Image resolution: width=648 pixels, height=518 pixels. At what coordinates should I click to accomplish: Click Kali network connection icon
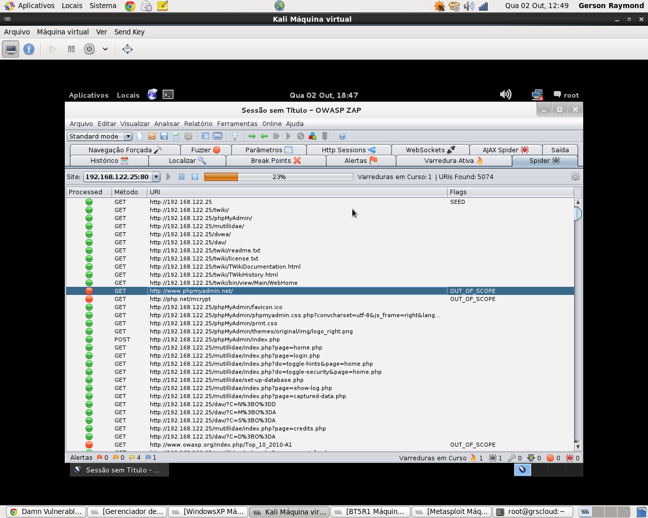coord(537,95)
